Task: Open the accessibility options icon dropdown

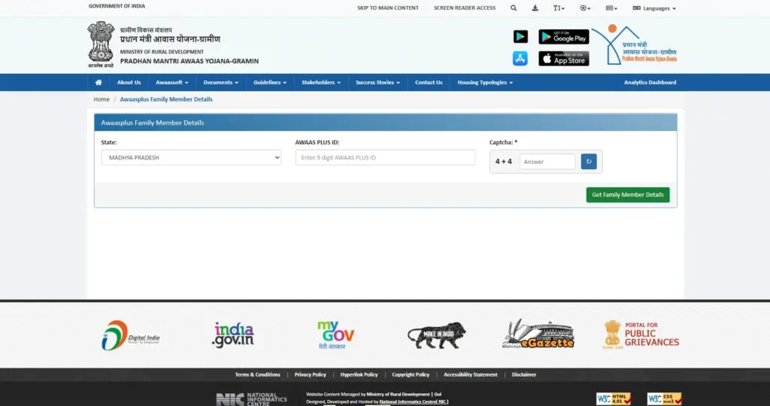Action: [x=585, y=8]
